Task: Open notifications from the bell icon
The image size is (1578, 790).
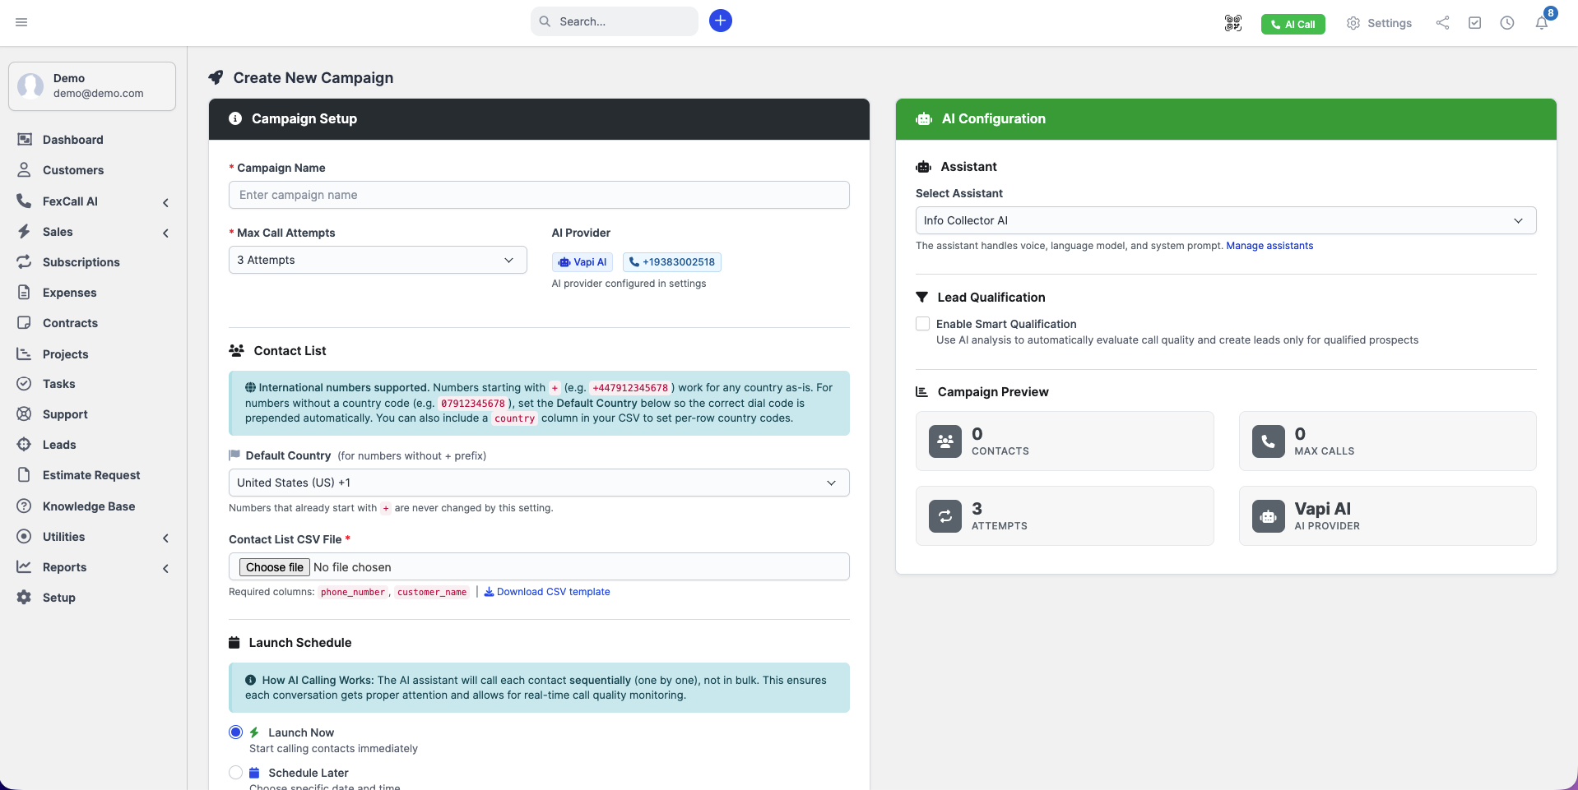Action: [1542, 23]
